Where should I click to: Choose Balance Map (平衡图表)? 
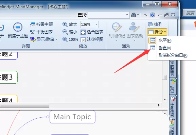pos(41,32)
